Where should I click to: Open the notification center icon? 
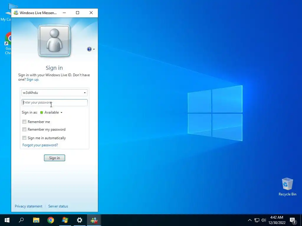pyautogui.click(x=293, y=220)
